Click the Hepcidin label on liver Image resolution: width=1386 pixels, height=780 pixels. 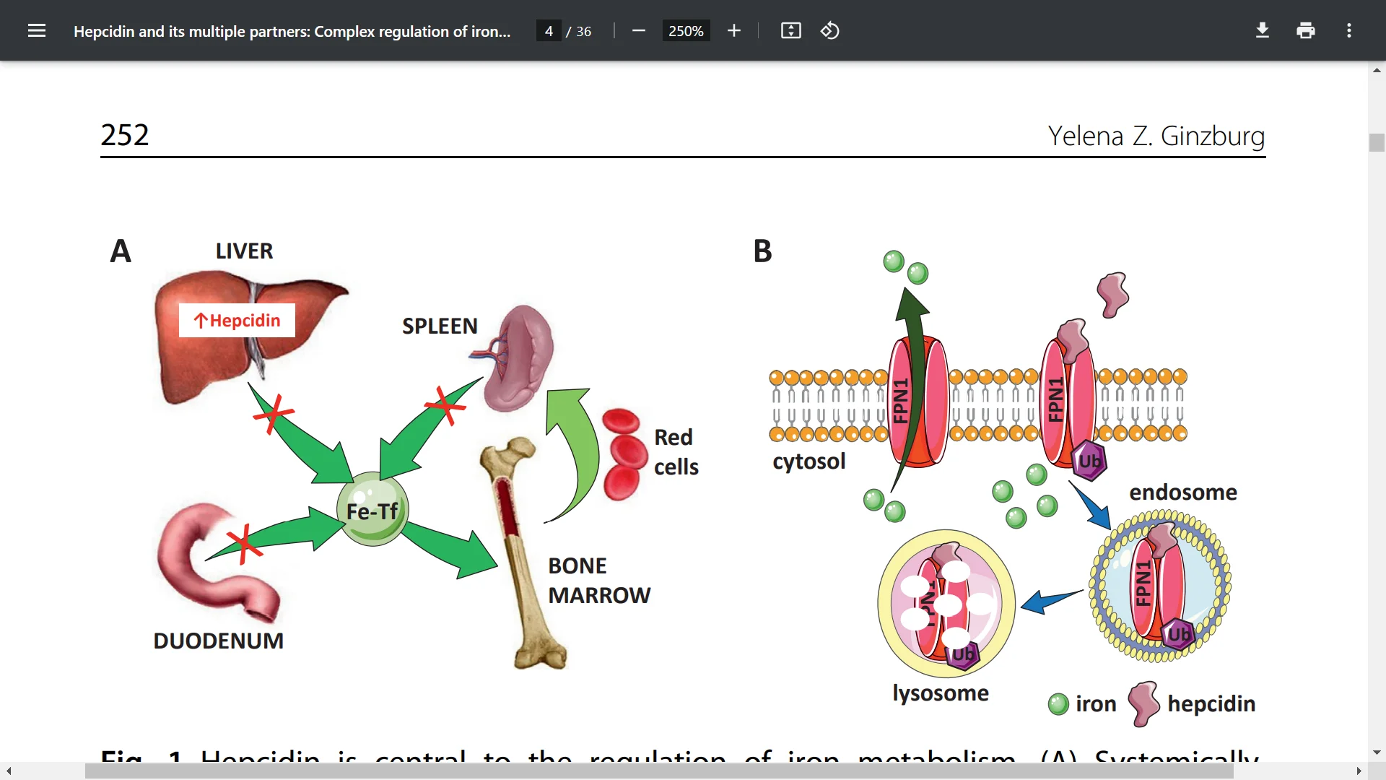(x=237, y=321)
